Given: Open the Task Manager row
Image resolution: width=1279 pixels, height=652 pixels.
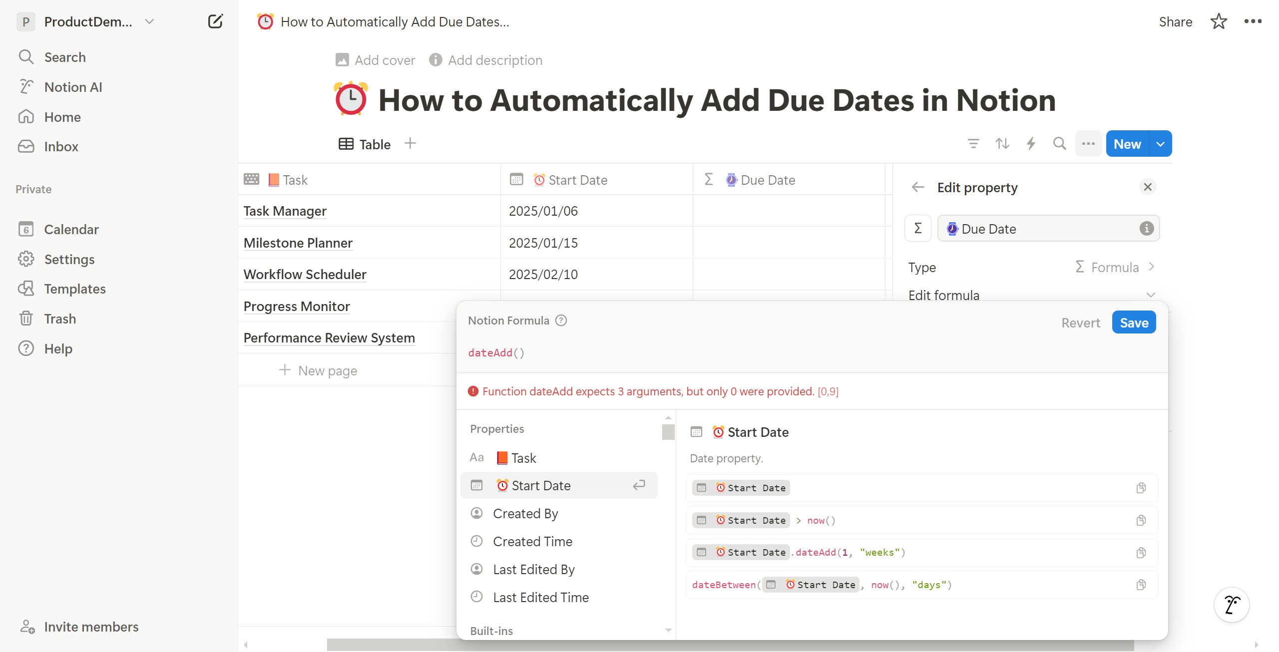Looking at the screenshot, I should 285,211.
